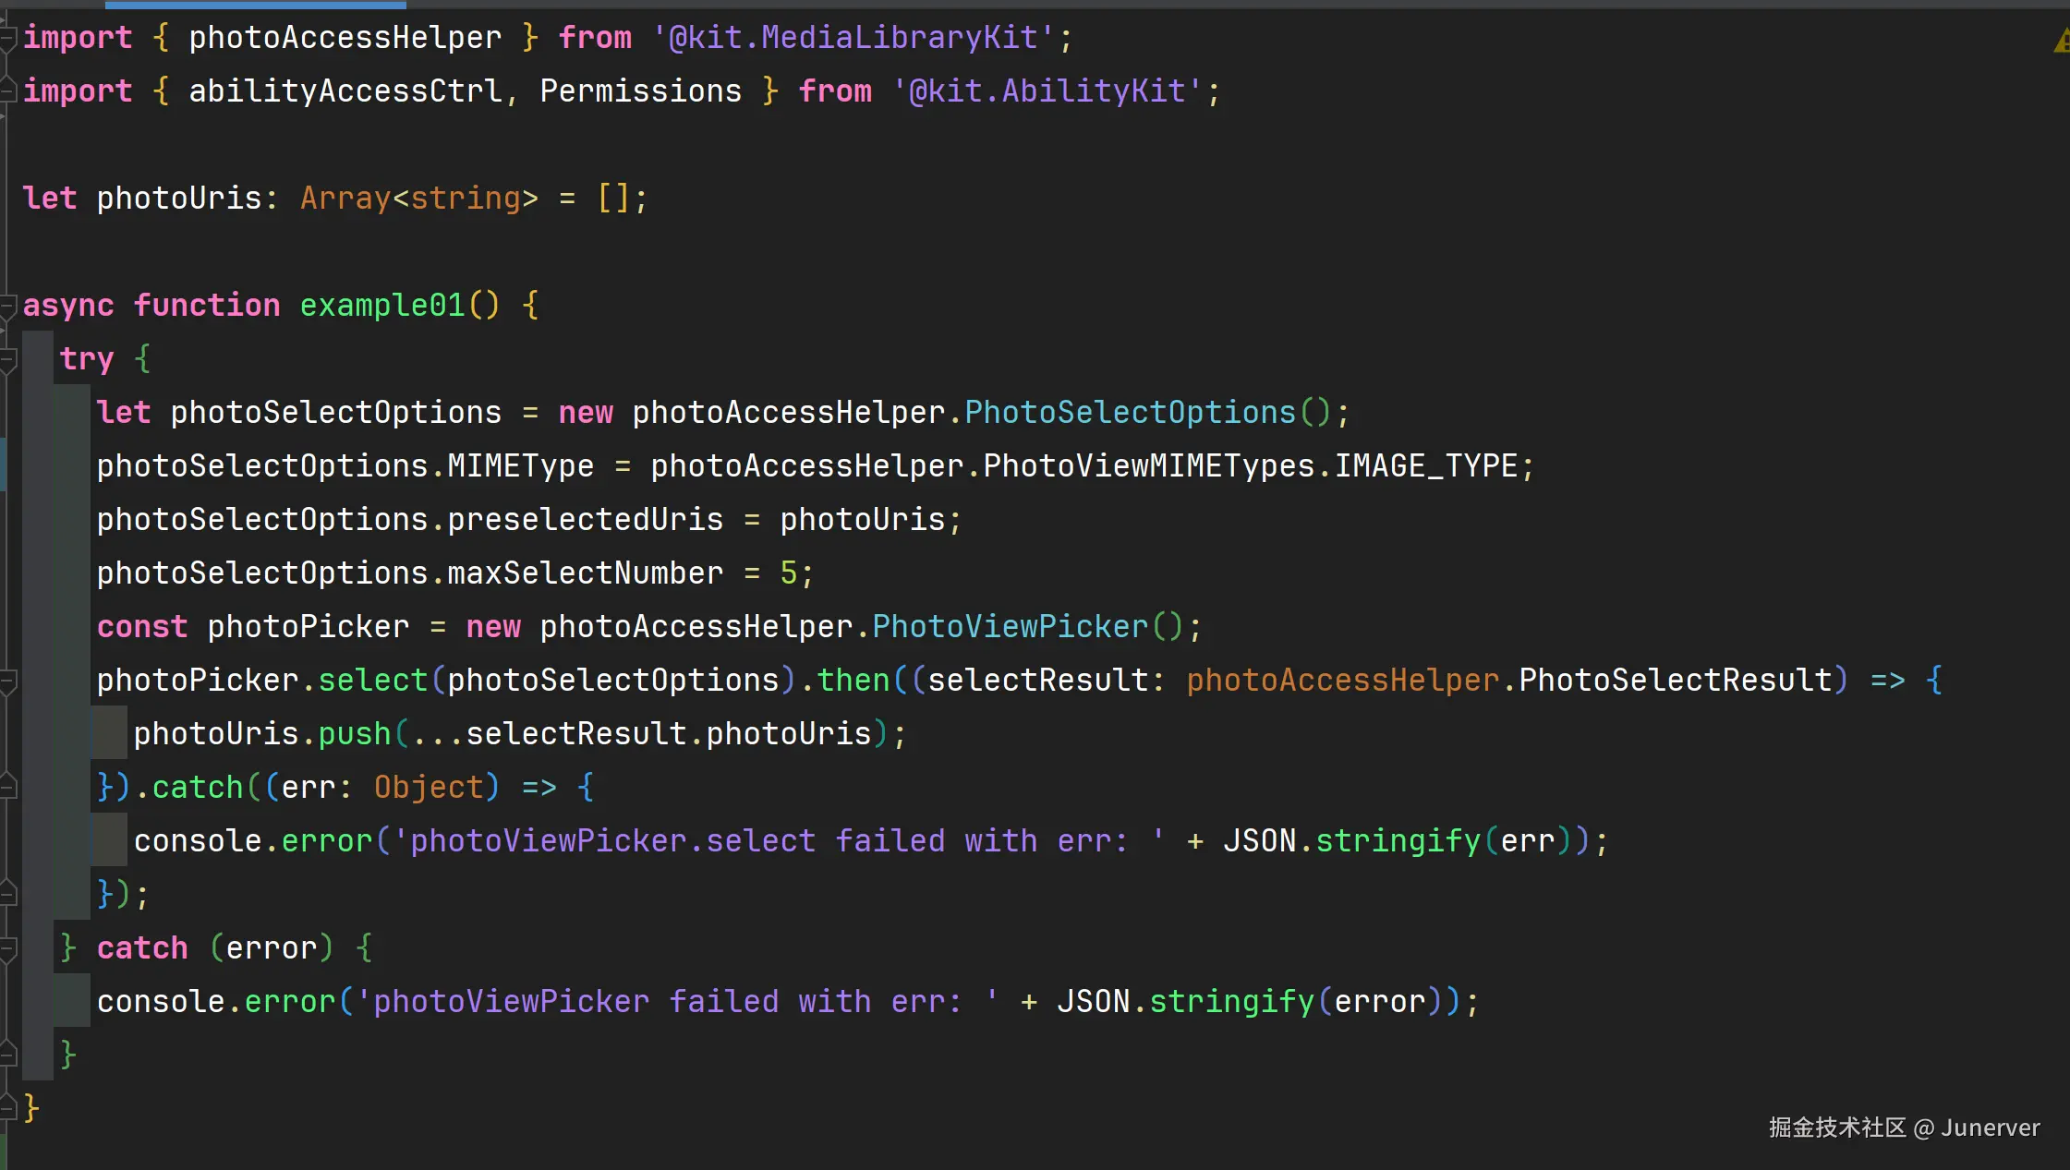Click the warning inspection icon at top right

2062,42
